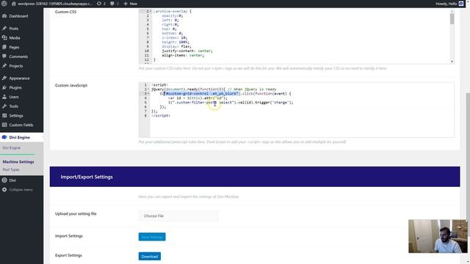Viewport: 470px width, 264px height.
Task: Click the closing script tag line
Action: coord(161,116)
